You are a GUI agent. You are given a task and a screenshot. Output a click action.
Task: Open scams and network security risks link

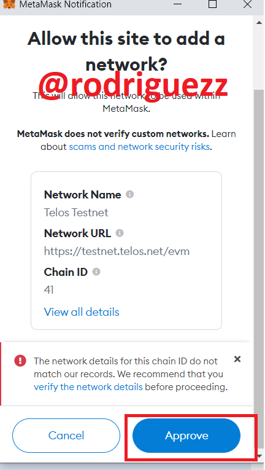(x=139, y=147)
